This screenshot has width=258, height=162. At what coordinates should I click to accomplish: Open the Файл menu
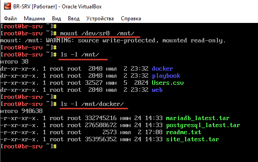click(10, 19)
